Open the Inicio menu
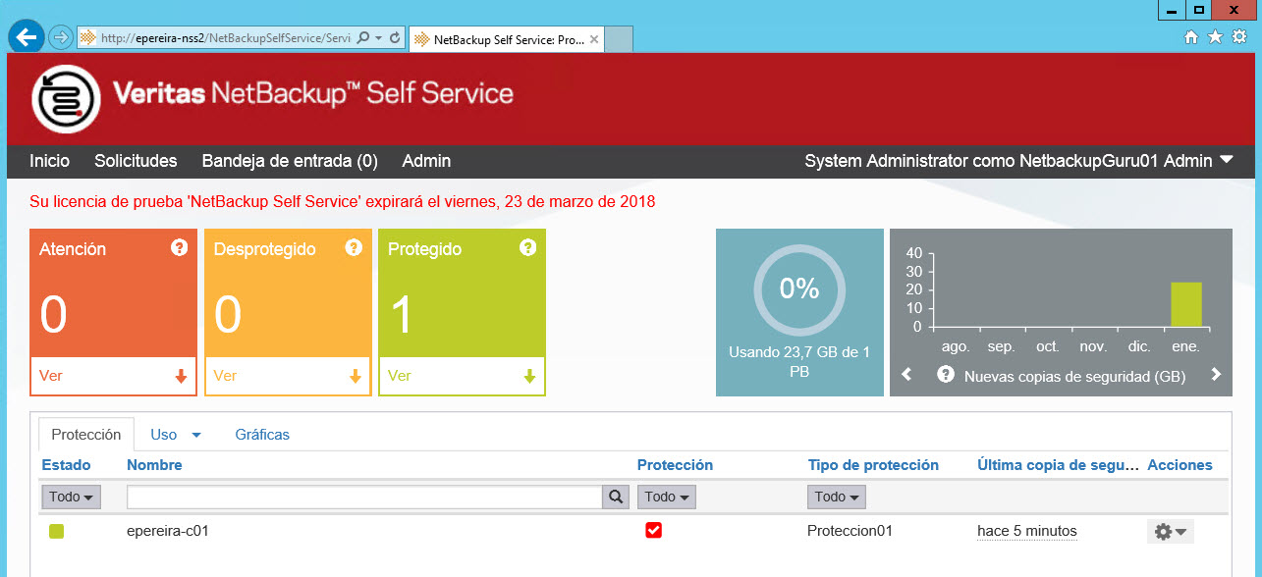 point(50,161)
